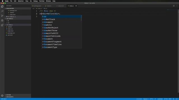Collapse the Open Editors section
Screen dimensions: 179x100
(18, 9)
